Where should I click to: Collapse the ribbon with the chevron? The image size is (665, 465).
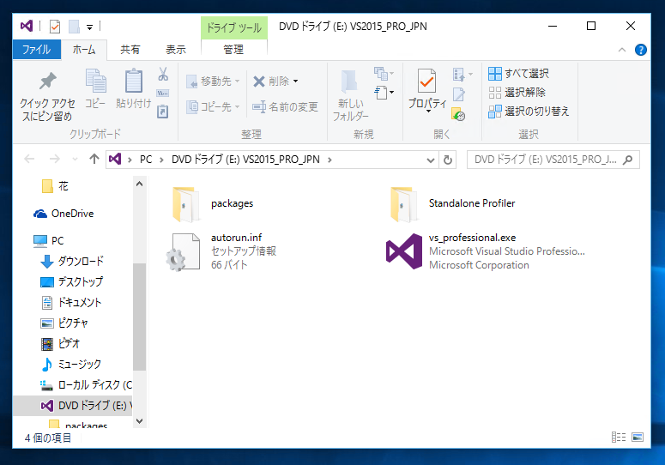(x=622, y=50)
